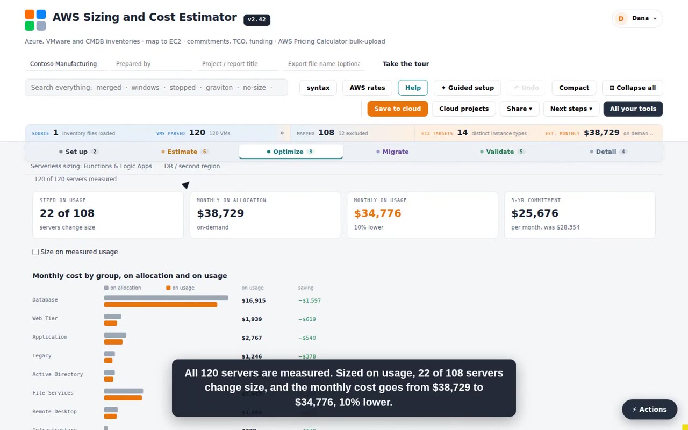Click the All your tools button

(x=633, y=109)
